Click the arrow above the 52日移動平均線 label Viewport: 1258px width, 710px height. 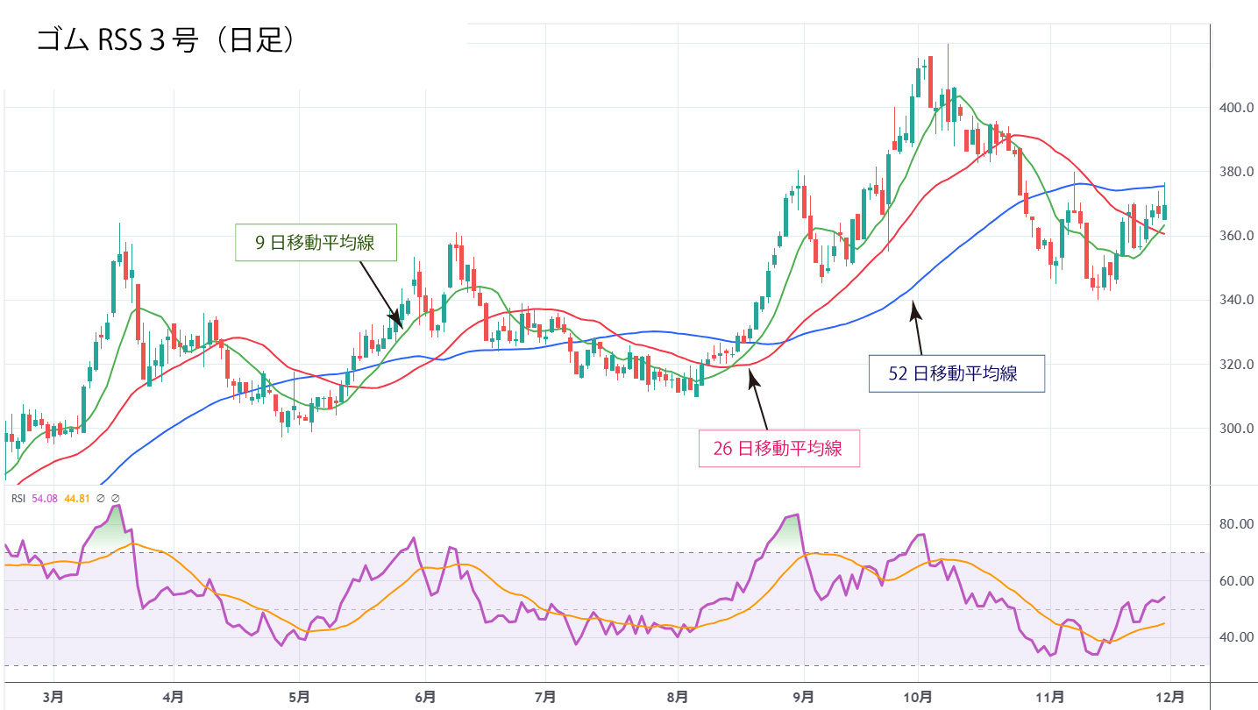[917, 327]
